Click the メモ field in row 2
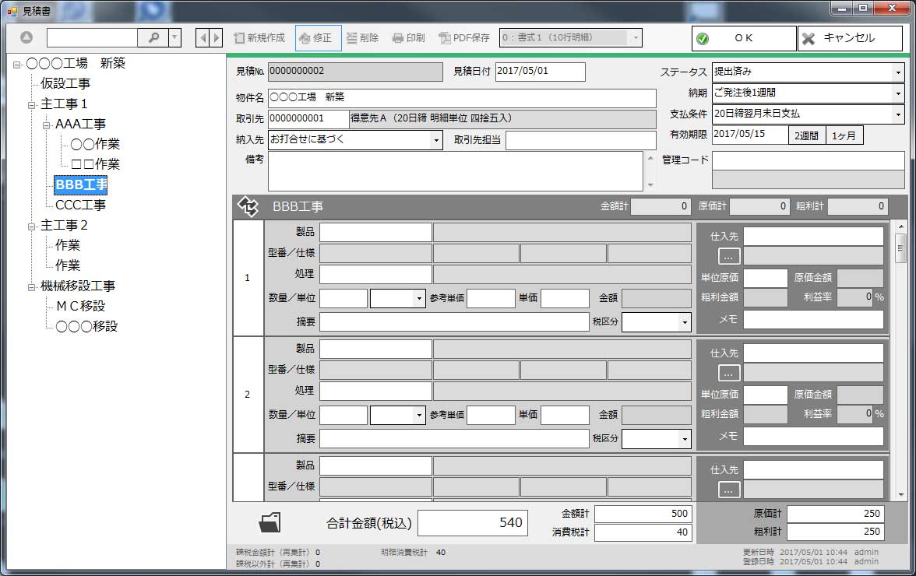Screen dimensions: 916x576 click(813, 437)
